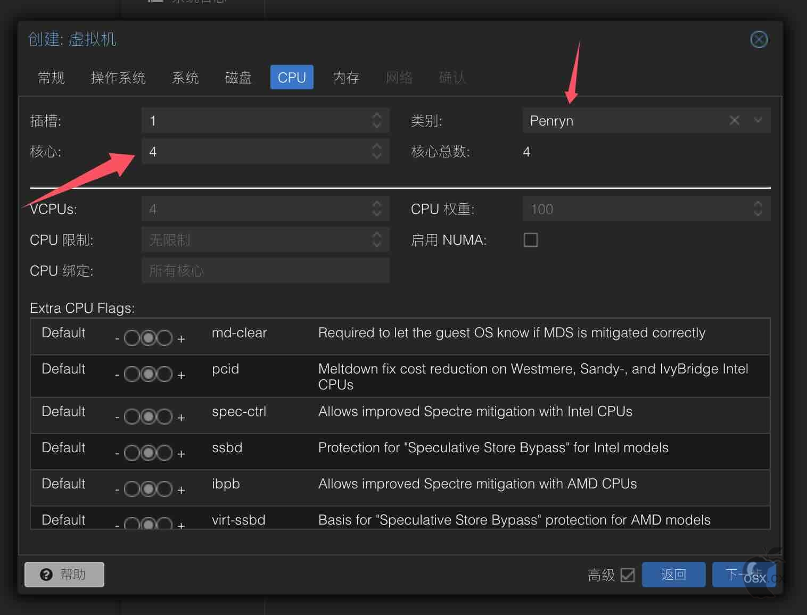
Task: Select the CPU tab
Action: click(x=292, y=78)
